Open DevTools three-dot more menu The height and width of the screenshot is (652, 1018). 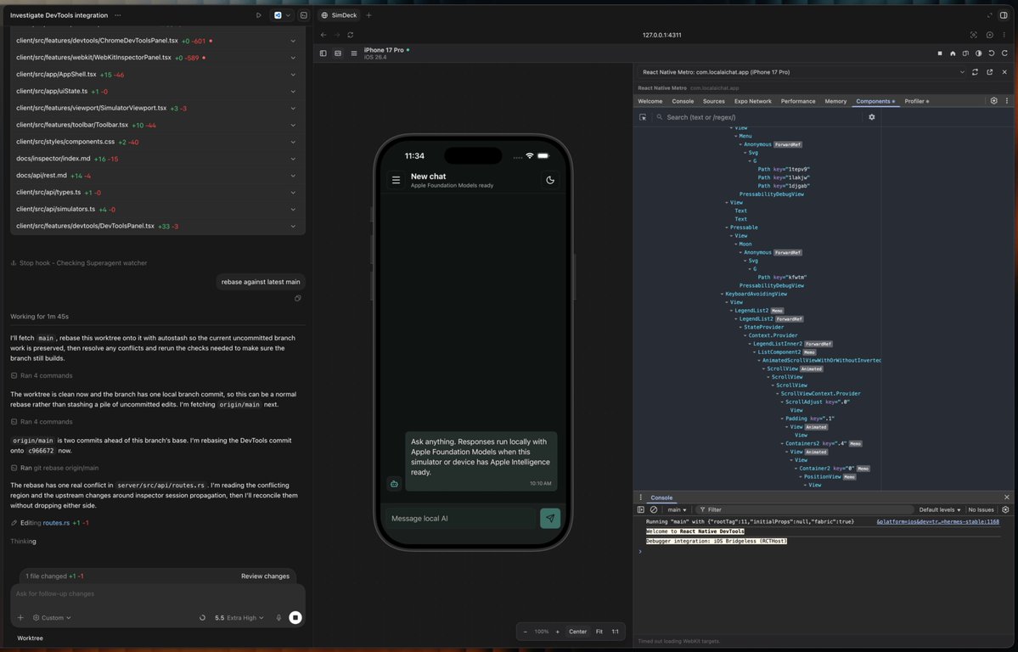click(1007, 101)
